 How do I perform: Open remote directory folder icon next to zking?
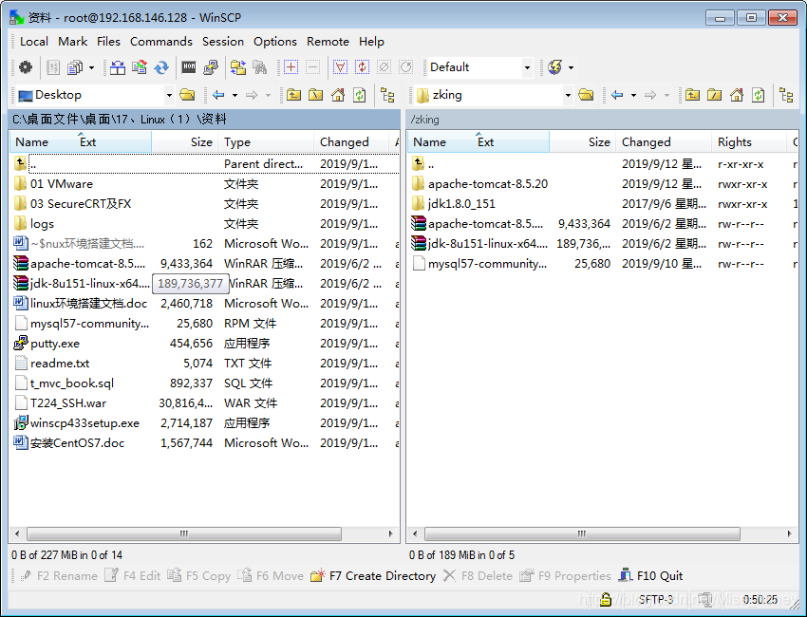pyautogui.click(x=586, y=95)
